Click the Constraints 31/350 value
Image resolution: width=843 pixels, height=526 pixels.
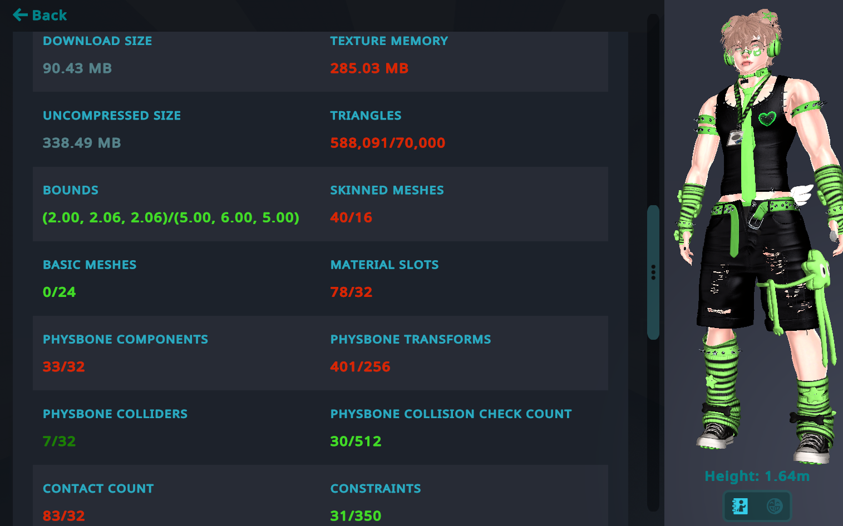(x=356, y=515)
